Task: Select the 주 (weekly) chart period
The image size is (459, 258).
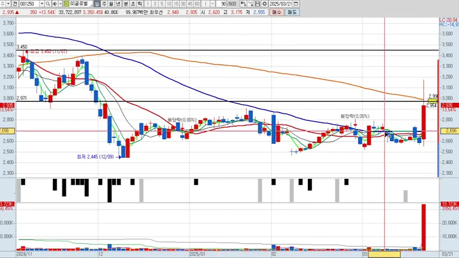Action: tap(104, 4)
